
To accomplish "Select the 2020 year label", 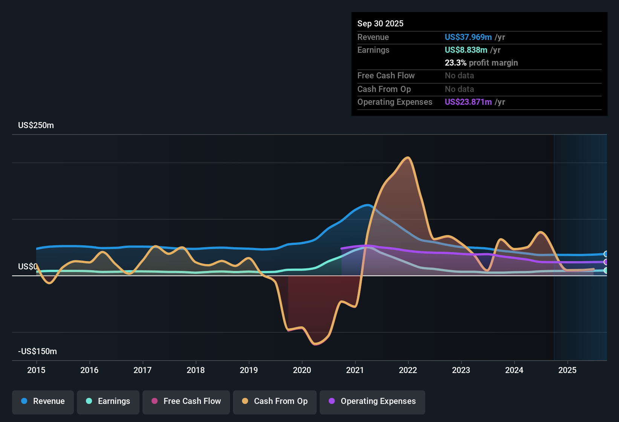I will [302, 370].
